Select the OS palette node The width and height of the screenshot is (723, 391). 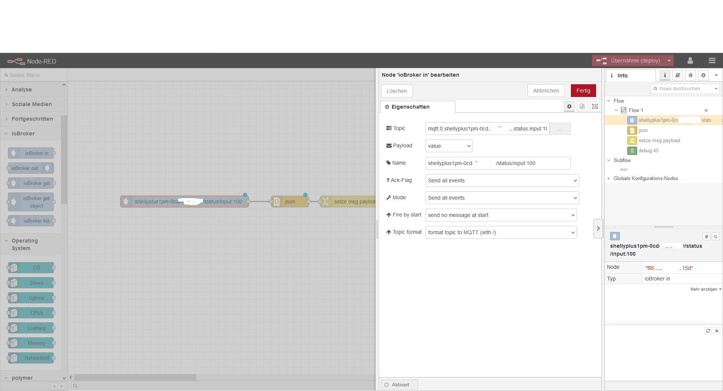click(31, 268)
